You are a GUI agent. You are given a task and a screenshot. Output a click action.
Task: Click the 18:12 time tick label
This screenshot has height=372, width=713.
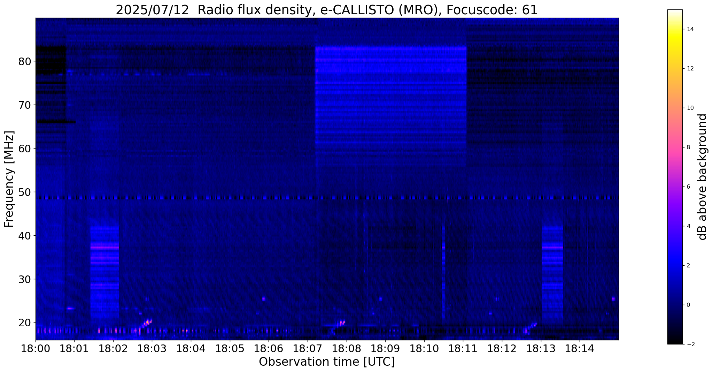click(x=502, y=349)
